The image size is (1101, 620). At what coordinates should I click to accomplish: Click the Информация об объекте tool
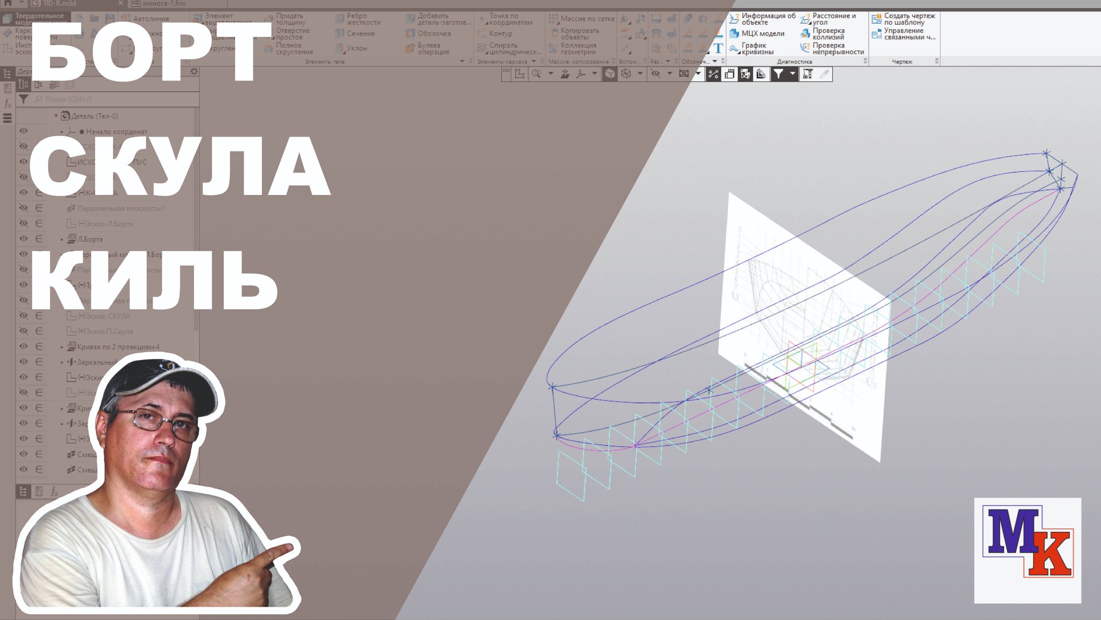(762, 19)
